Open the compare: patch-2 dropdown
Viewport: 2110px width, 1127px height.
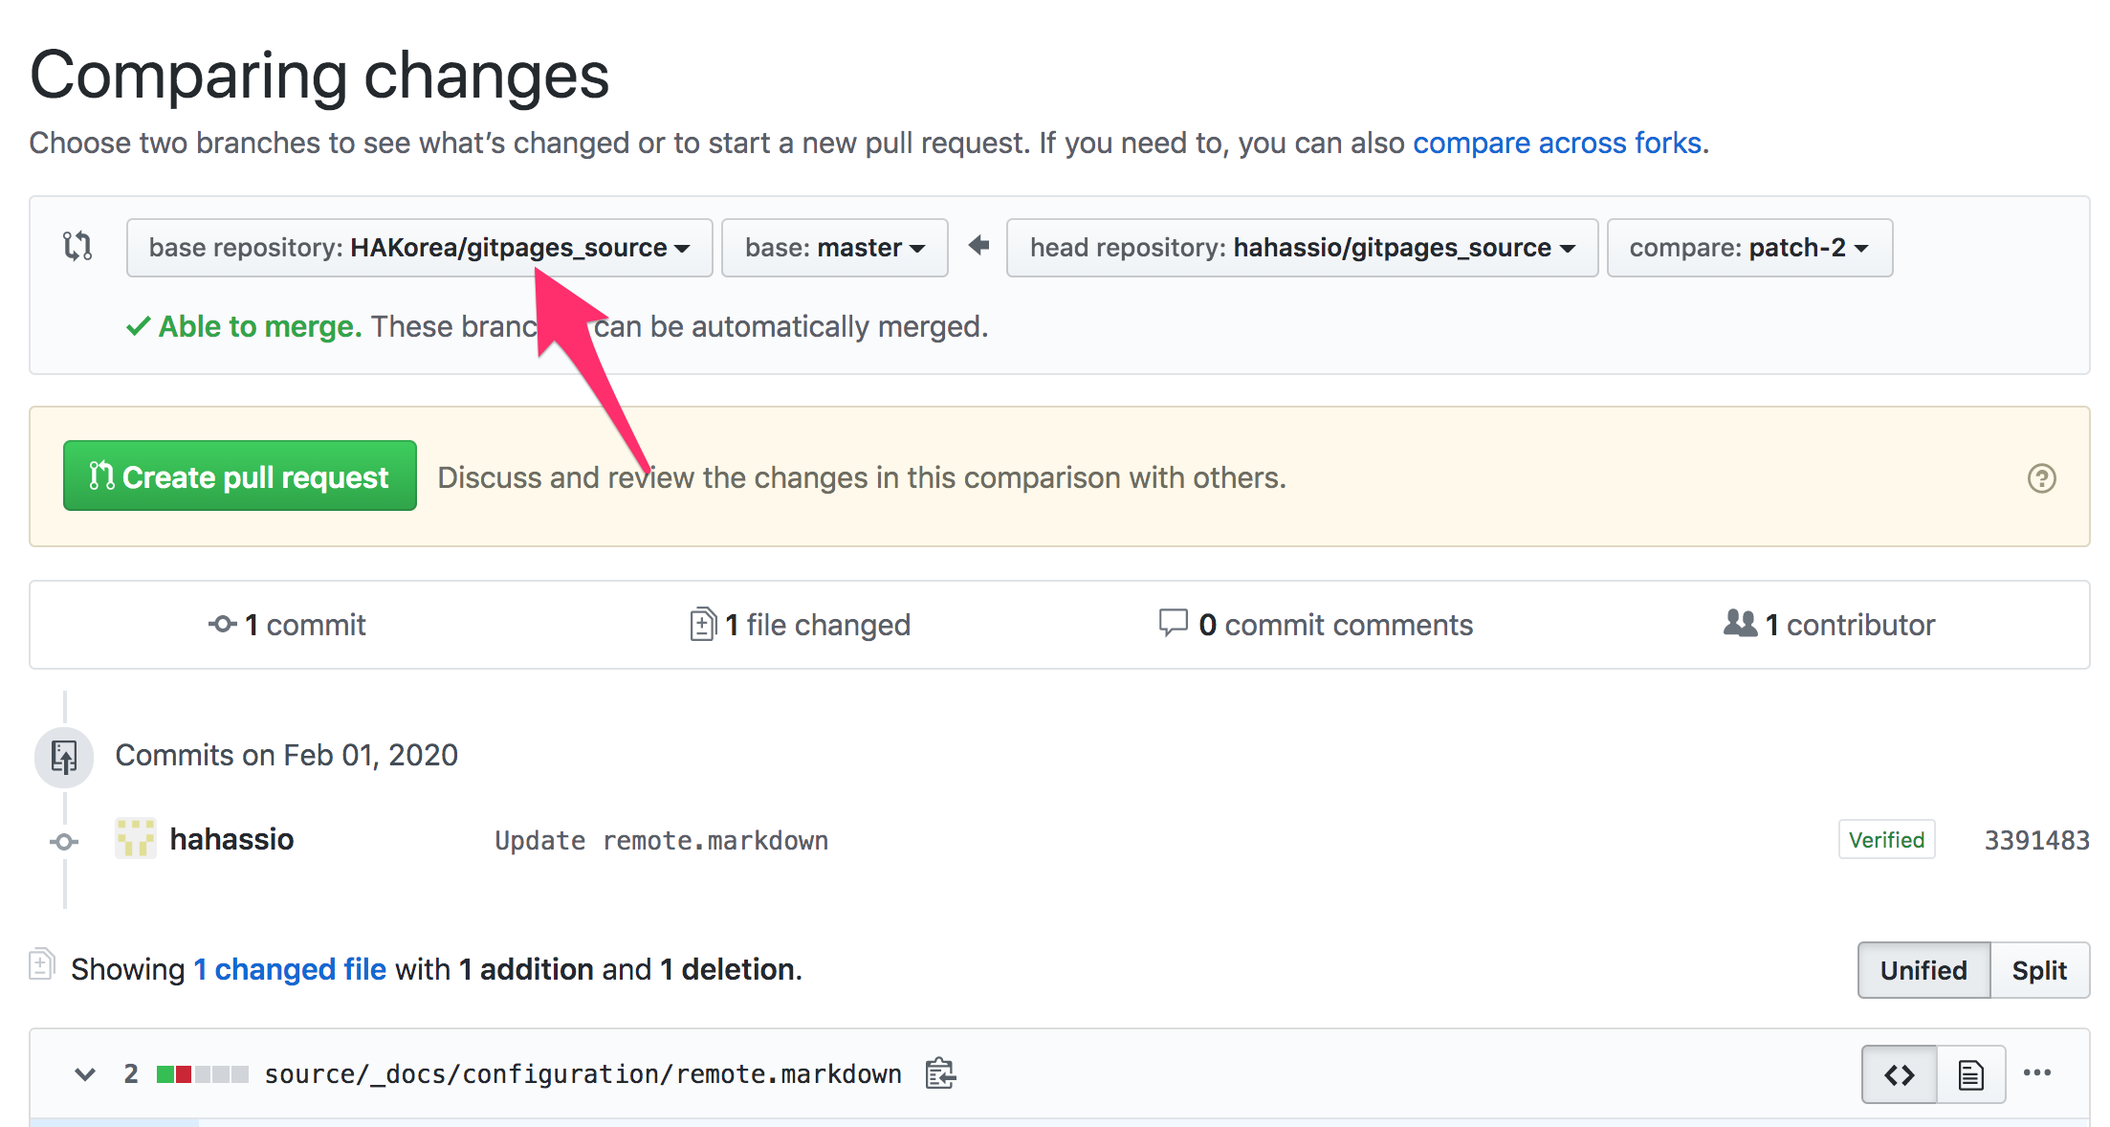coord(1748,248)
